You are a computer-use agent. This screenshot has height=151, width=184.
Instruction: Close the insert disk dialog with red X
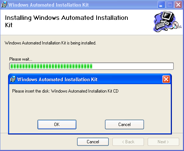166,79
